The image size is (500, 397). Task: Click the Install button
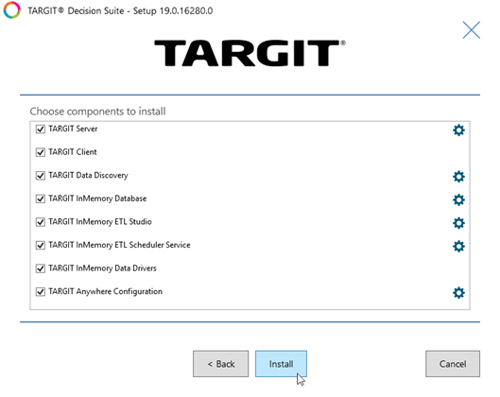pyautogui.click(x=281, y=364)
